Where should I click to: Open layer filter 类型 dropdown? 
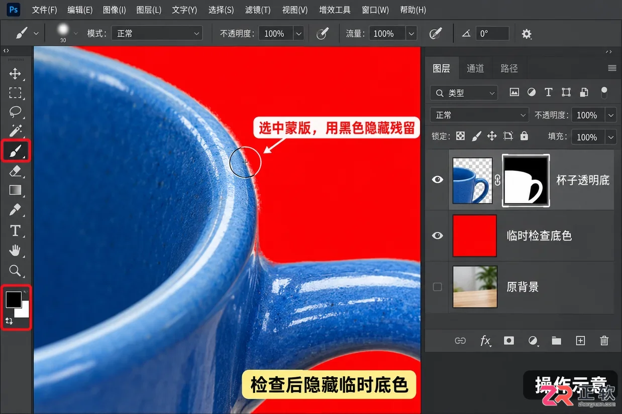[x=464, y=93]
